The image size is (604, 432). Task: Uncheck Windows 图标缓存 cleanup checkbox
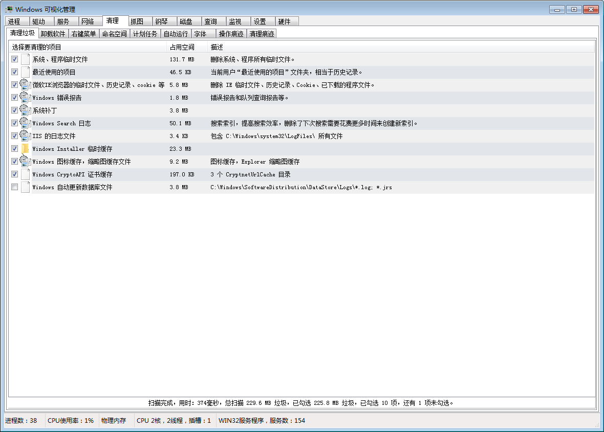tap(14, 162)
